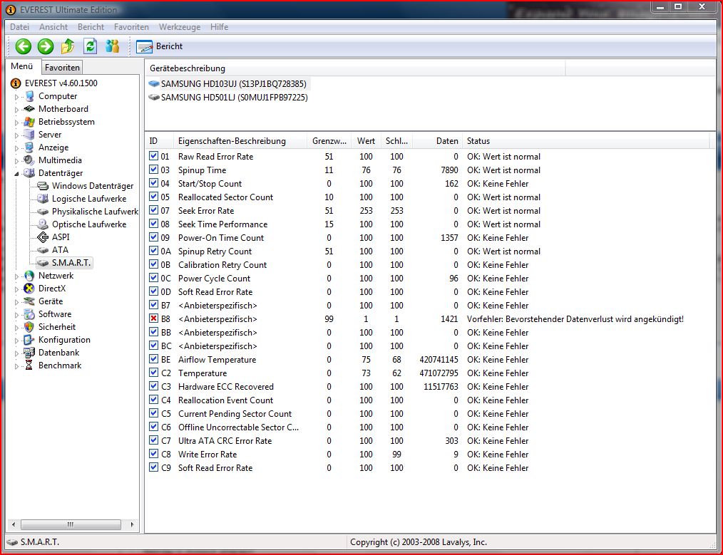723x555 pixels.
Task: Click the green Back arrow toolbar icon
Action: pos(23,46)
